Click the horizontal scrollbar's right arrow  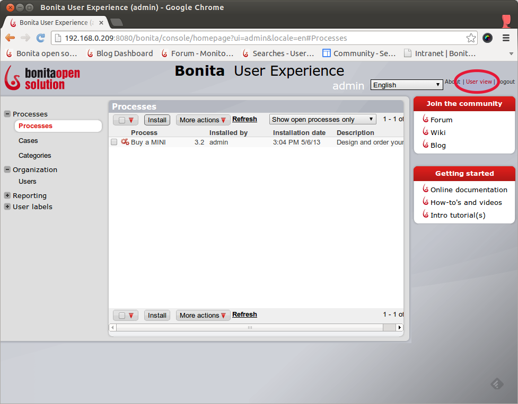(x=400, y=327)
